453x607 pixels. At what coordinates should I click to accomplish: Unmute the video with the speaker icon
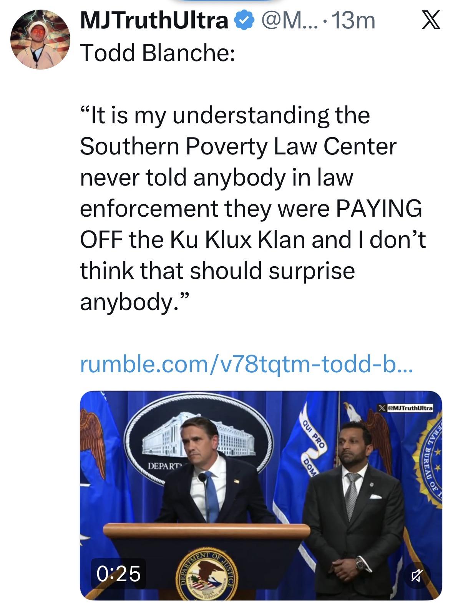pos(416,575)
